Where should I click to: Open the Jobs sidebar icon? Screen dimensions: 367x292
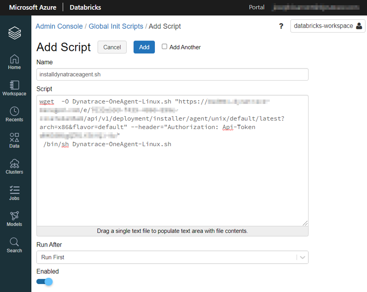point(15,192)
